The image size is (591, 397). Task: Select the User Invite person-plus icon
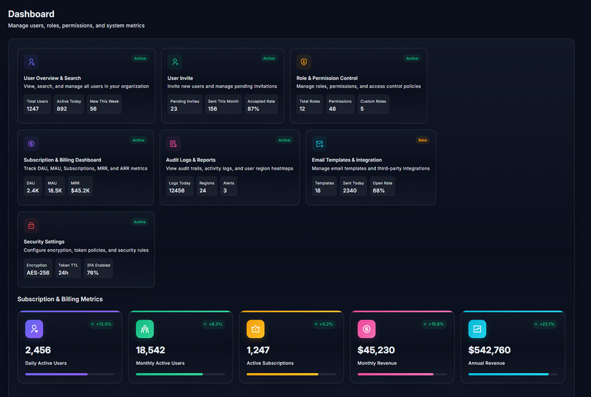tap(175, 61)
